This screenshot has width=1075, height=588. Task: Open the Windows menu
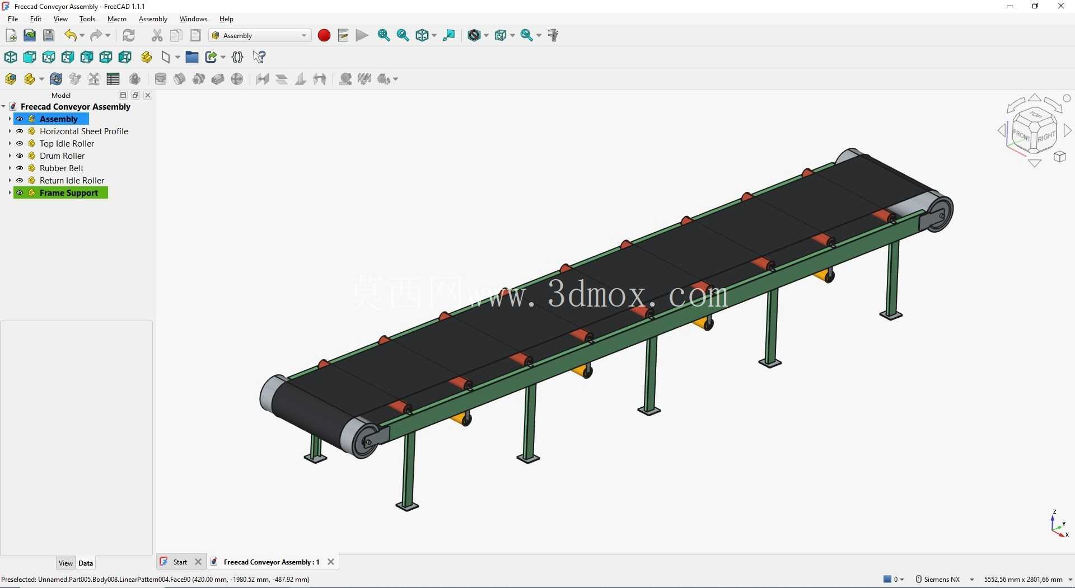(x=193, y=19)
